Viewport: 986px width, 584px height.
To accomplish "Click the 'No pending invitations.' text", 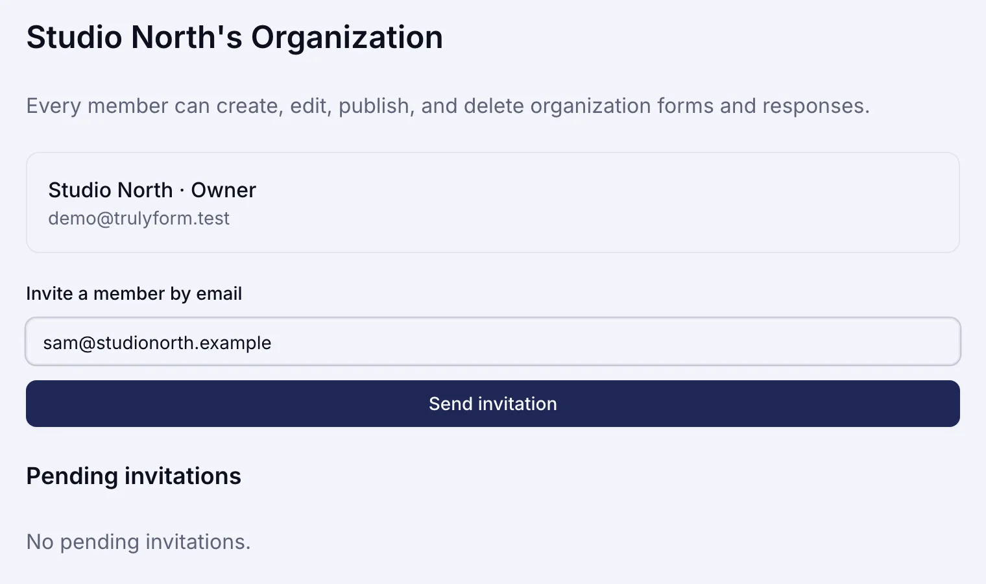I will pyautogui.click(x=138, y=541).
